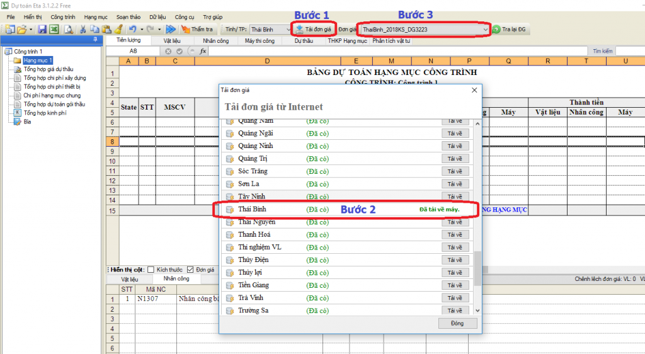Click the Paste clipboard icon
This screenshot has width=645, height=354.
[106, 29]
